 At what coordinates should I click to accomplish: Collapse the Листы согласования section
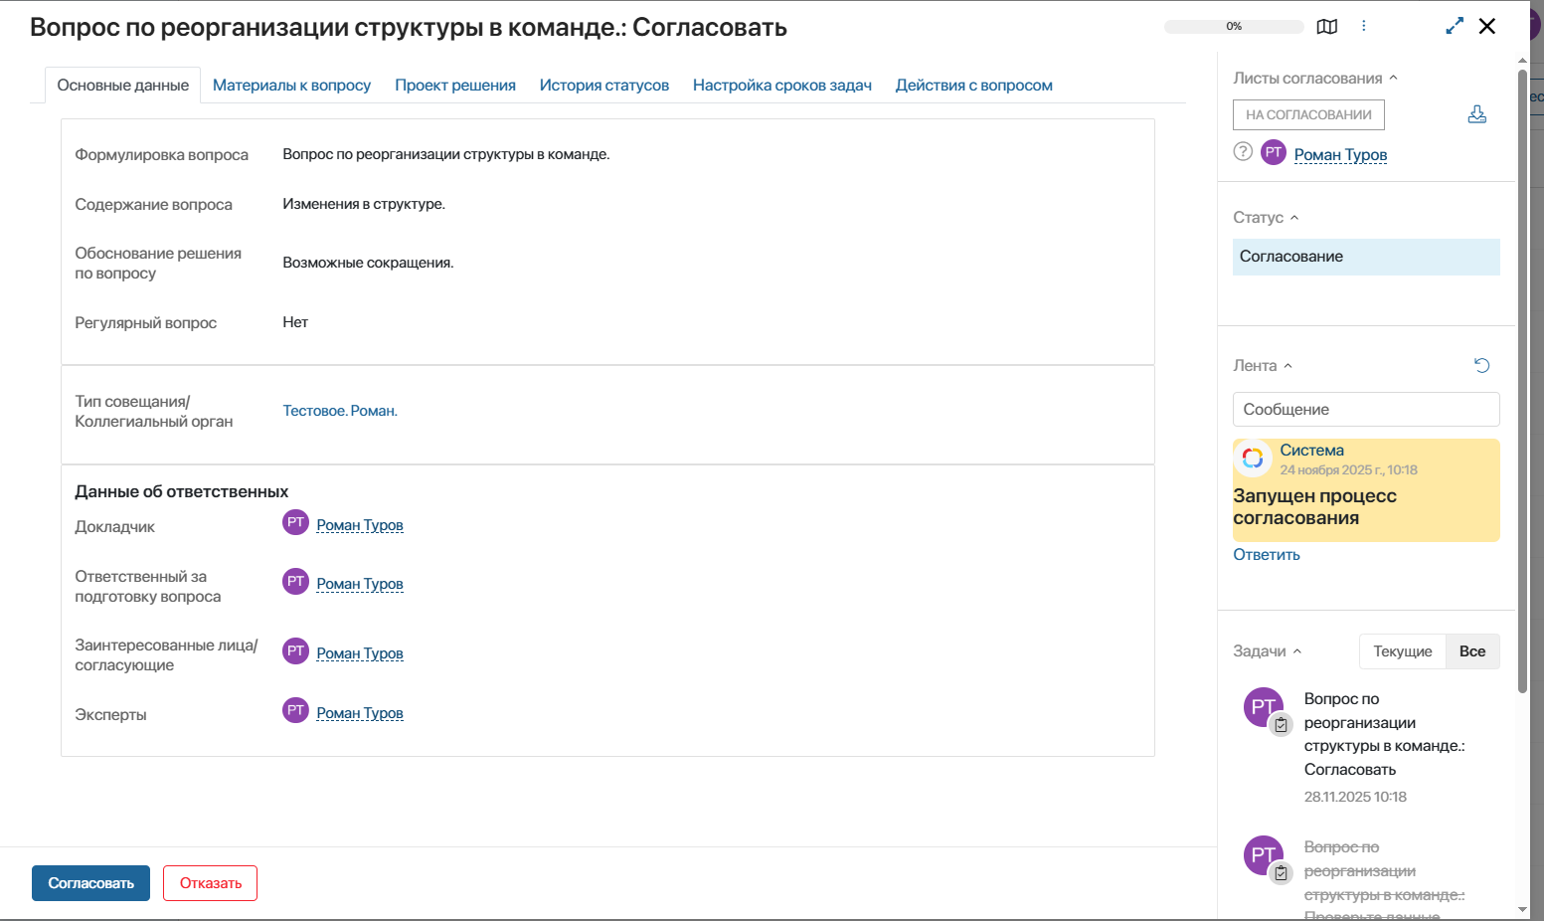[x=1393, y=79]
